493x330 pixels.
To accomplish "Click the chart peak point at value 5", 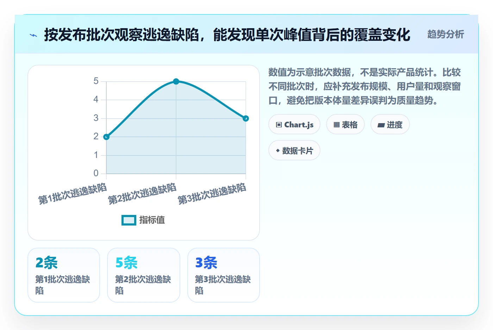I will coord(176,82).
